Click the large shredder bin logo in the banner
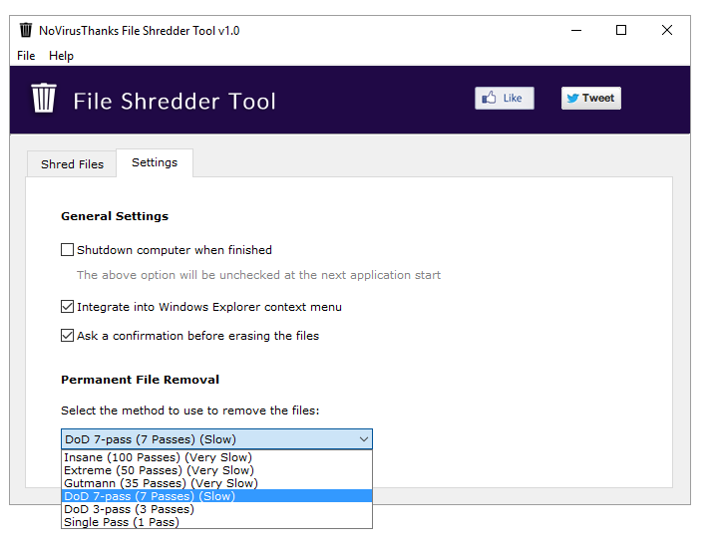The image size is (718, 548). (44, 98)
